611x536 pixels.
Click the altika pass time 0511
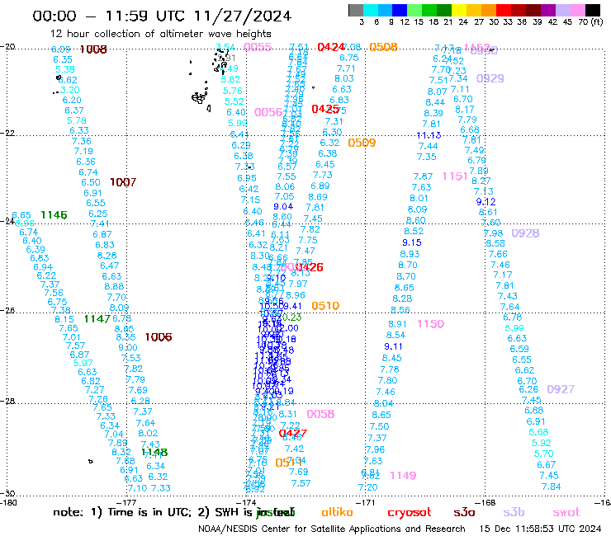click(x=288, y=463)
